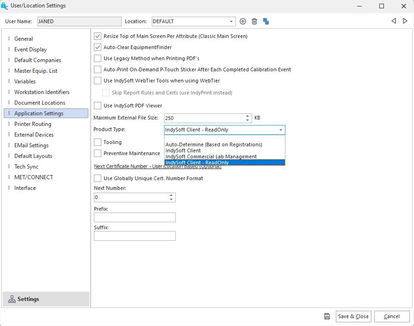The image size is (414, 326).
Task: Uncheck Resize Top of Main Screen Per Attribute
Action: coord(98,36)
